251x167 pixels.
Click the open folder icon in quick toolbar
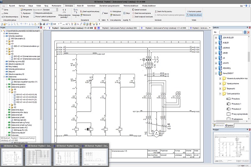coord(5,24)
